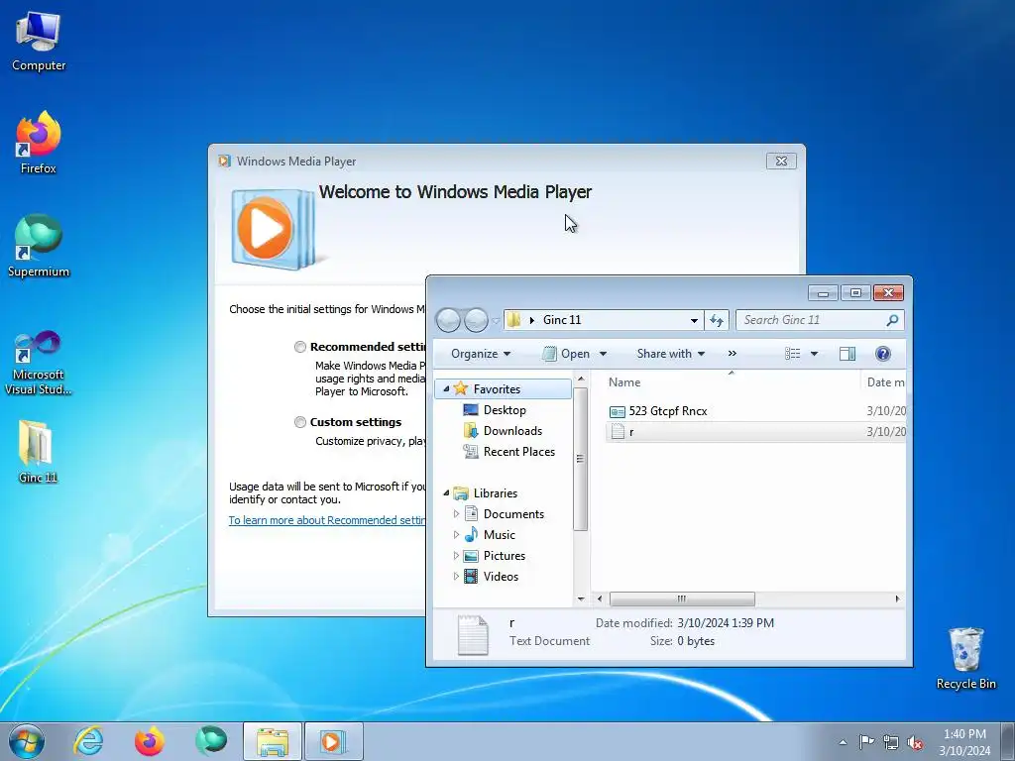Expand the Music library node

[456, 534]
